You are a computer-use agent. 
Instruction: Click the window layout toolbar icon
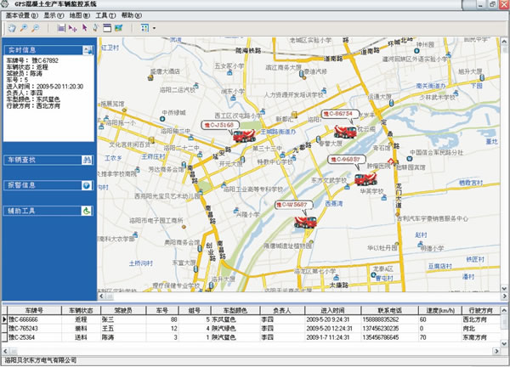(107, 28)
